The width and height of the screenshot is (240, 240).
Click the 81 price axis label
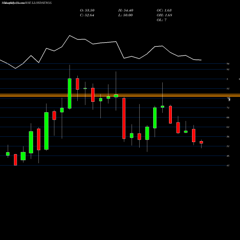pyautogui.click(x=228, y=89)
